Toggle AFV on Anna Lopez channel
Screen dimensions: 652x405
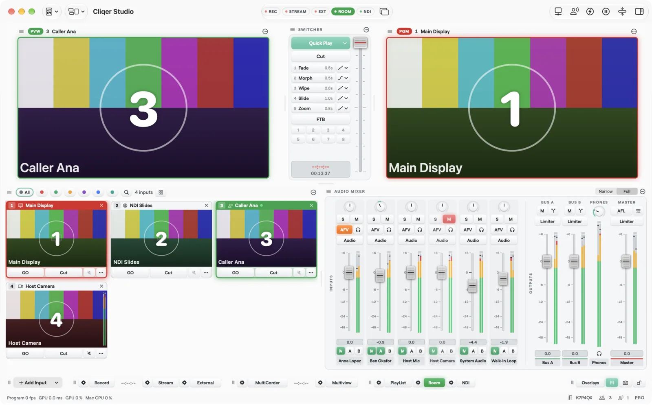point(344,230)
